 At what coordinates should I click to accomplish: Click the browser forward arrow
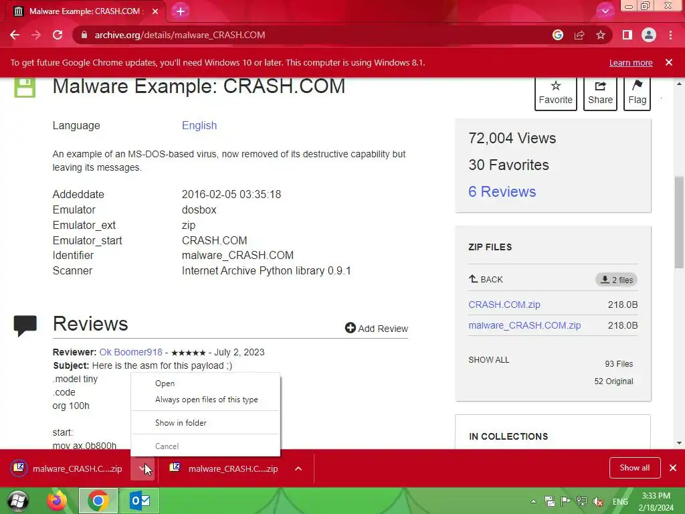[x=36, y=35]
